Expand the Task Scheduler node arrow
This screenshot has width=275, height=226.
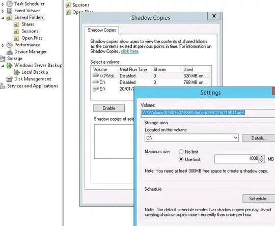coord(3,4)
